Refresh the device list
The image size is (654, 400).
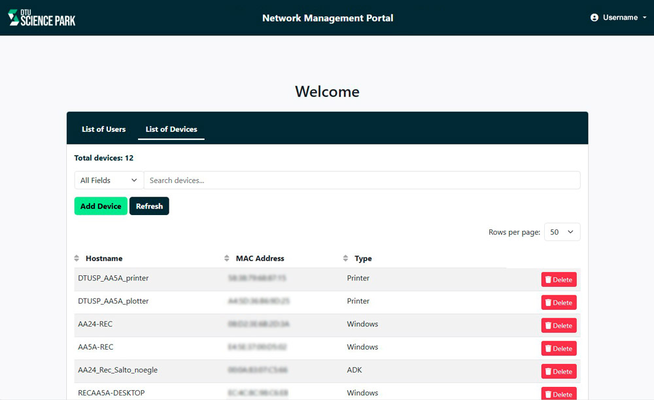pyautogui.click(x=149, y=206)
